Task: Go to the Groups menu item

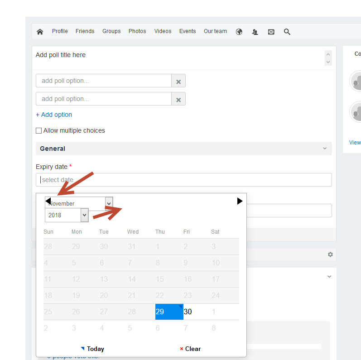Action: (x=111, y=31)
